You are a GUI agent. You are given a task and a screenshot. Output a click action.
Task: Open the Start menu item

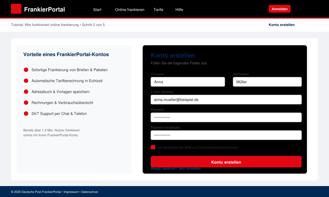[97, 10]
